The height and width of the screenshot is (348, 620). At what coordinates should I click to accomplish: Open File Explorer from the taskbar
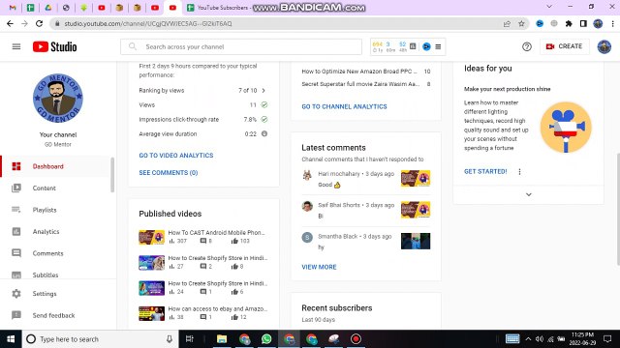[222, 339]
